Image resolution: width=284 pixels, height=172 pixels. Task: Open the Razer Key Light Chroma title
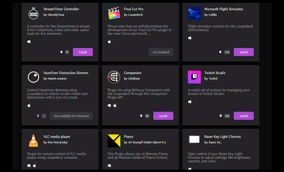(x=222, y=136)
